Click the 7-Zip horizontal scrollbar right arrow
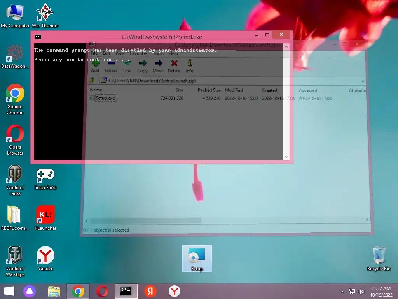The height and width of the screenshot is (299, 398). tap(367, 220)
